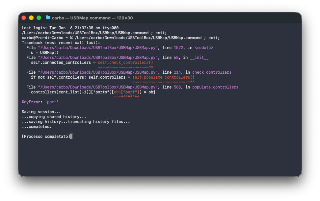Viewport: 320px width, 201px height.
Task: Click '[Processo completato]' text
Action: click(46, 137)
